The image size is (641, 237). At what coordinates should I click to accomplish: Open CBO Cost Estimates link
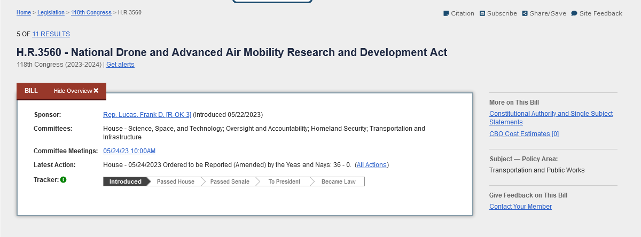point(524,134)
